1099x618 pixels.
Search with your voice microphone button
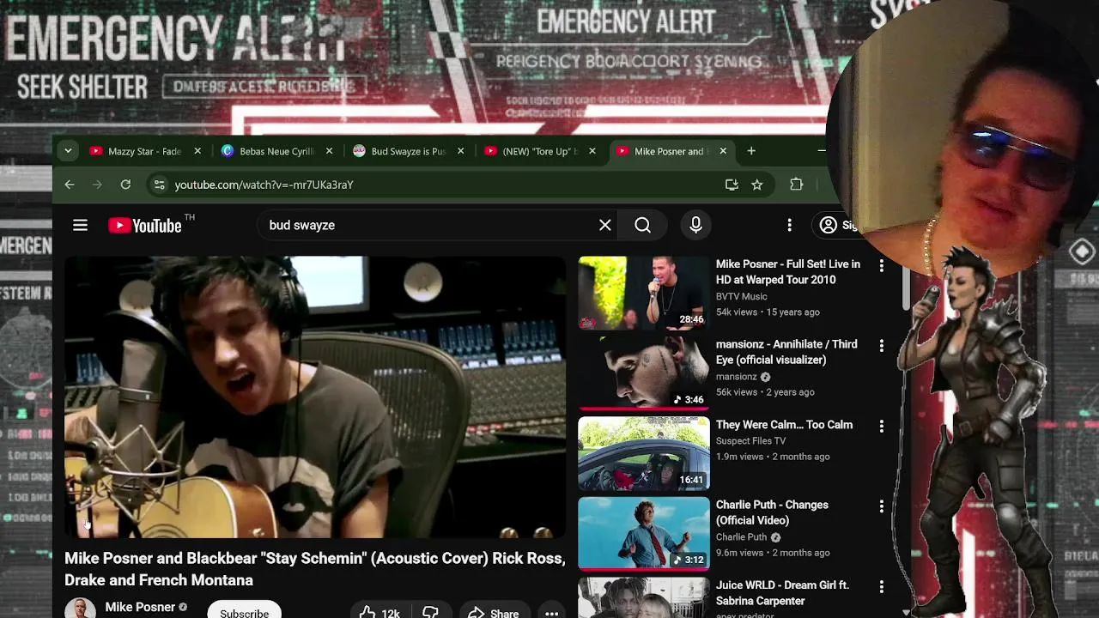pyautogui.click(x=696, y=225)
